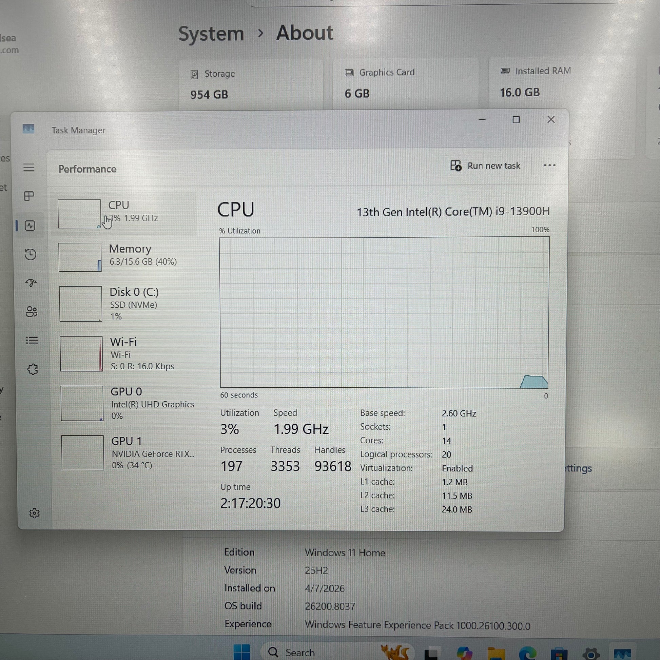Select the Performance page icon

pyautogui.click(x=30, y=226)
